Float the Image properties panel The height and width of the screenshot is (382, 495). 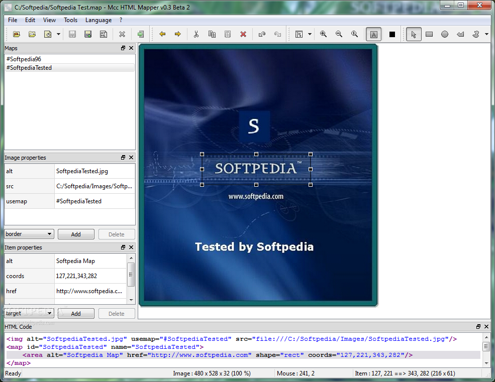tap(123, 158)
